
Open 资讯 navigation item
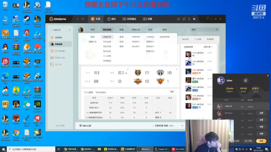point(92,30)
